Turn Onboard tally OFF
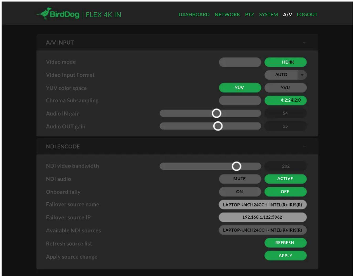Image resolution: width=353 pixels, height=276 pixels. [285, 192]
